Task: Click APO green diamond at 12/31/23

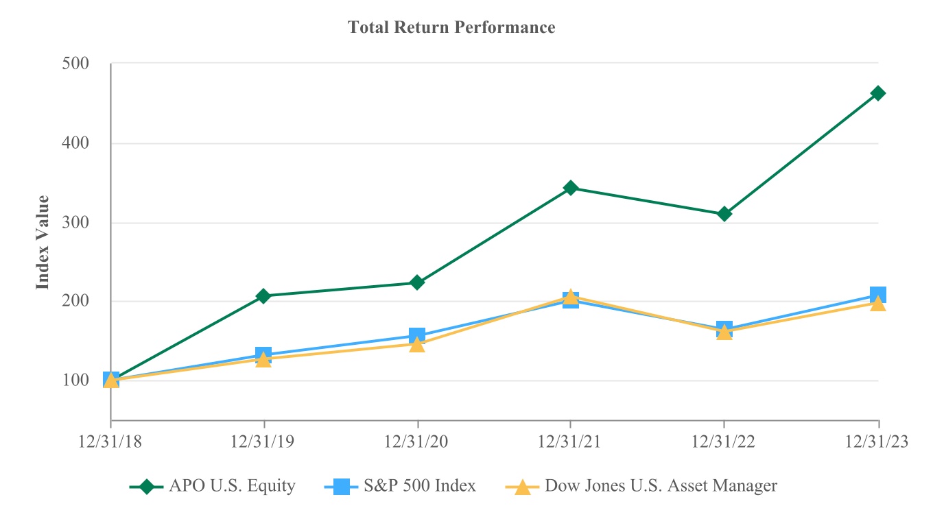Action: point(877,93)
